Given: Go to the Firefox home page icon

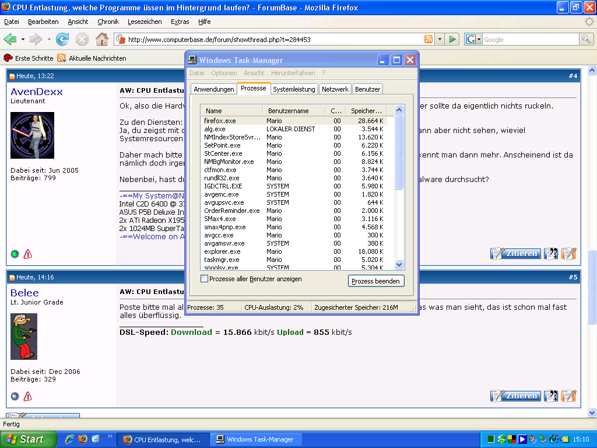Looking at the screenshot, I should coord(101,39).
